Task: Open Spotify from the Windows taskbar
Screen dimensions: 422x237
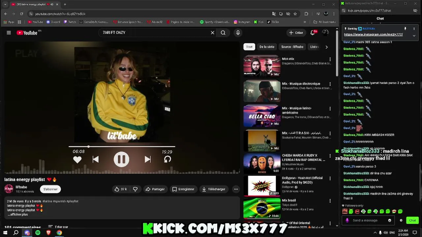Action: pos(38,232)
